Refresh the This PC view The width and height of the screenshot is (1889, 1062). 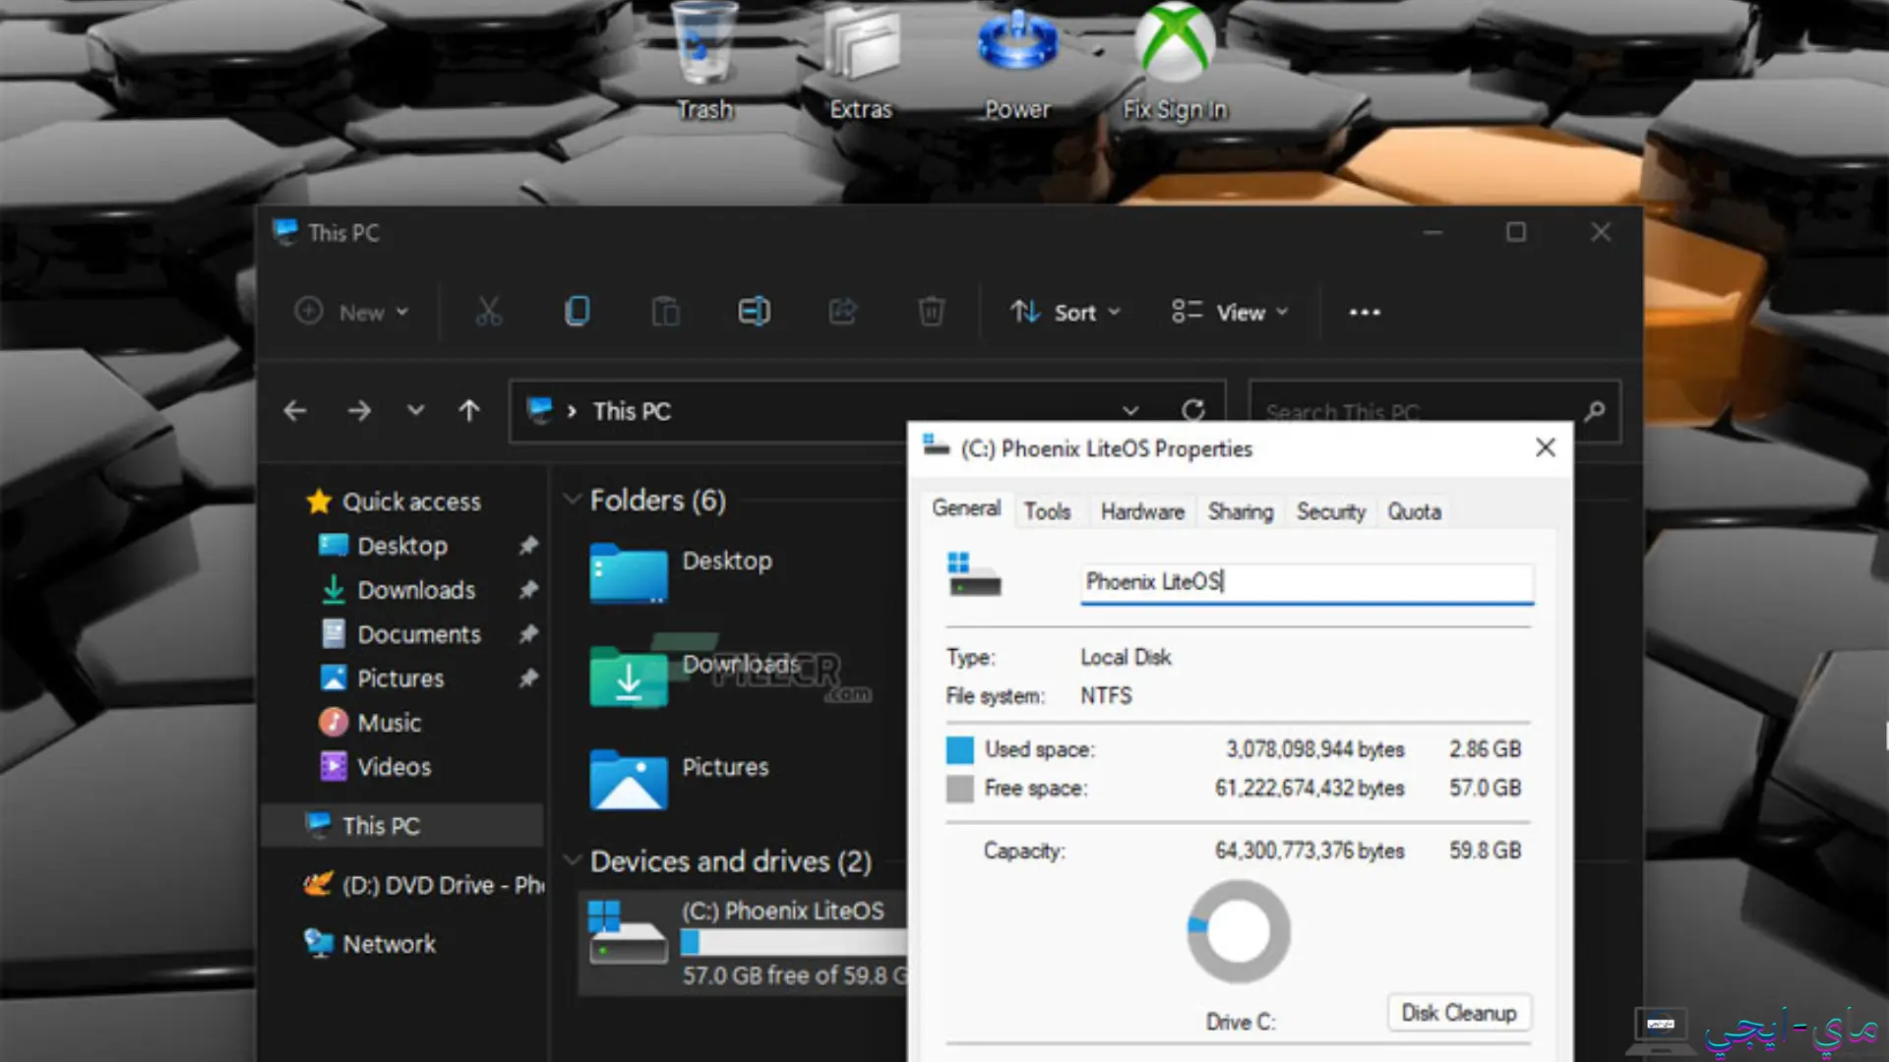(1193, 410)
